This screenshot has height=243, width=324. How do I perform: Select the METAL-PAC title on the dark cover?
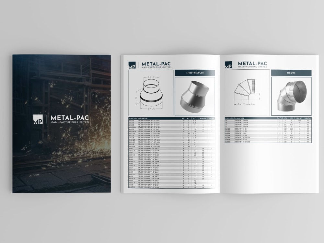point(70,118)
